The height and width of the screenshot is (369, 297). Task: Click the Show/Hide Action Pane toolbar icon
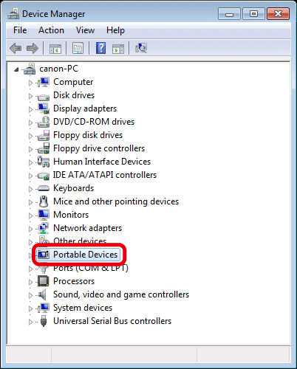pos(118,49)
